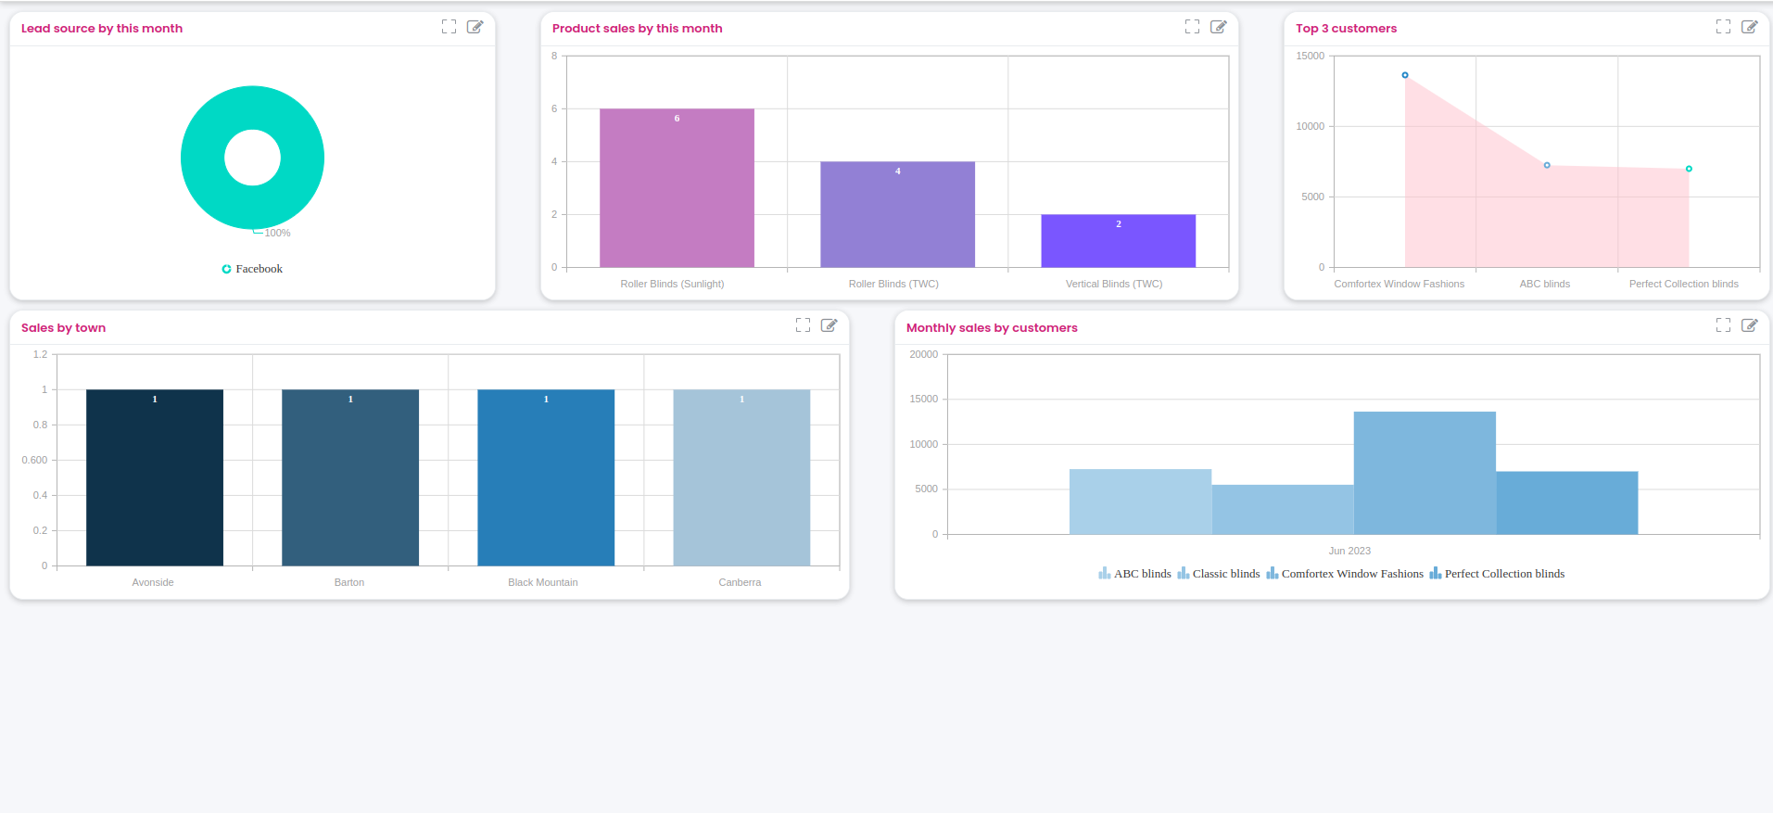Expand Product sales chart to fullscreen
This screenshot has width=1773, height=813.
pyautogui.click(x=1192, y=27)
